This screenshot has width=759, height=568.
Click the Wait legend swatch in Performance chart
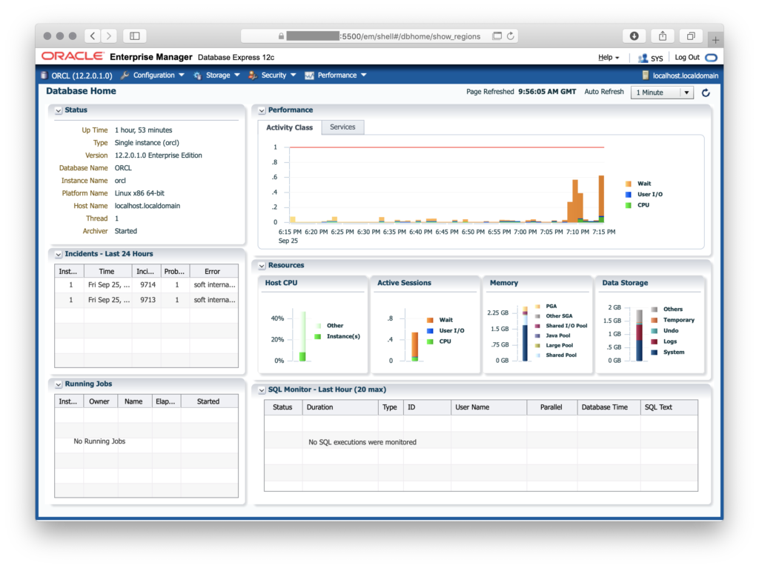coord(629,184)
